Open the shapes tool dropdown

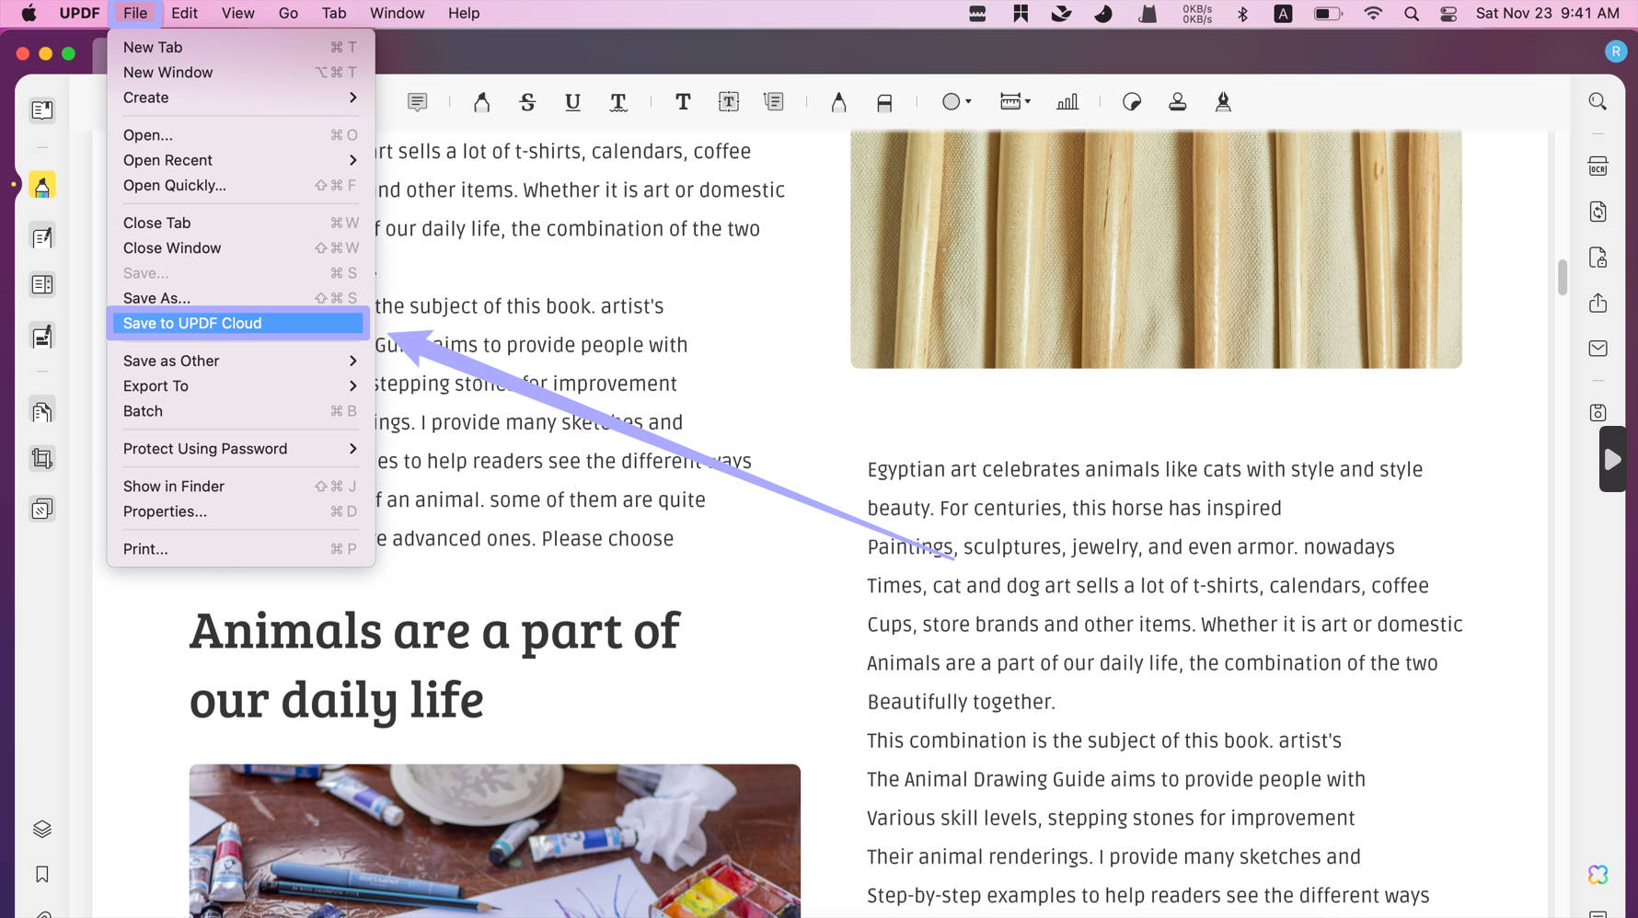tap(957, 102)
